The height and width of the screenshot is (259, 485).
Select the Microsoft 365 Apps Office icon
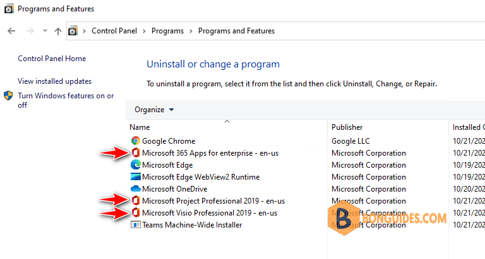pos(136,153)
